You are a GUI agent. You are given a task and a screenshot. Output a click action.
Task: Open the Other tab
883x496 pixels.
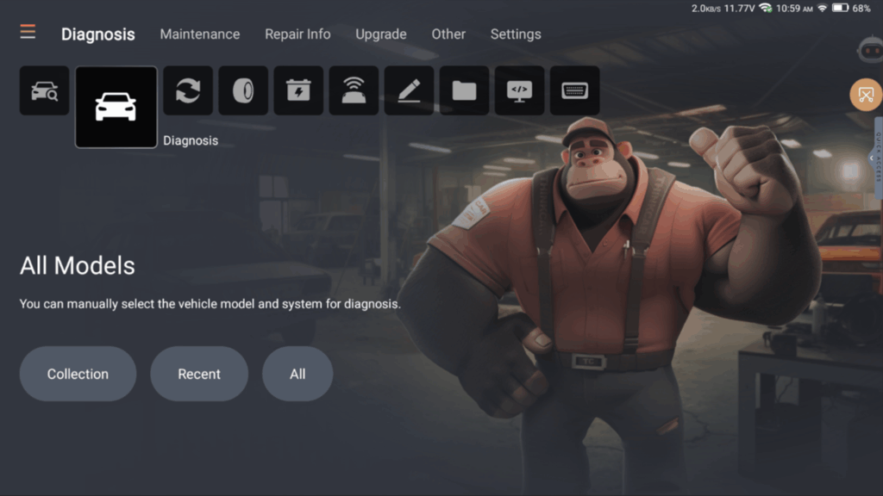tap(448, 34)
